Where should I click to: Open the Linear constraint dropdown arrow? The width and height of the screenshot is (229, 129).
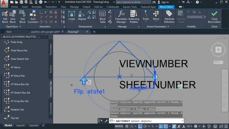click(x=72, y=21)
